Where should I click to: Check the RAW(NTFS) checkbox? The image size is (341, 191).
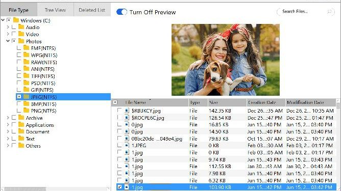19,62
